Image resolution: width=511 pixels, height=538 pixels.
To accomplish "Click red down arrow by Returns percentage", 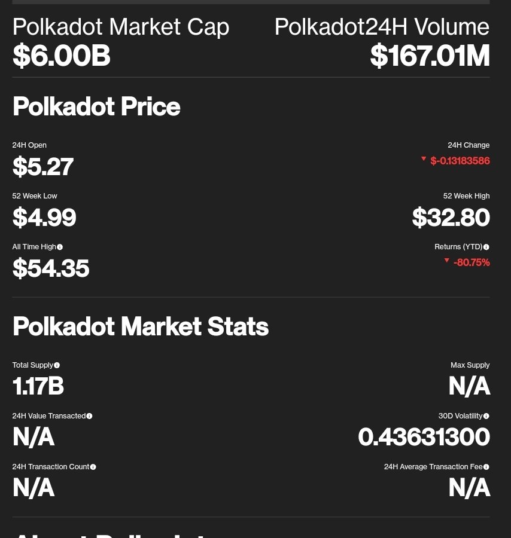I will [447, 261].
